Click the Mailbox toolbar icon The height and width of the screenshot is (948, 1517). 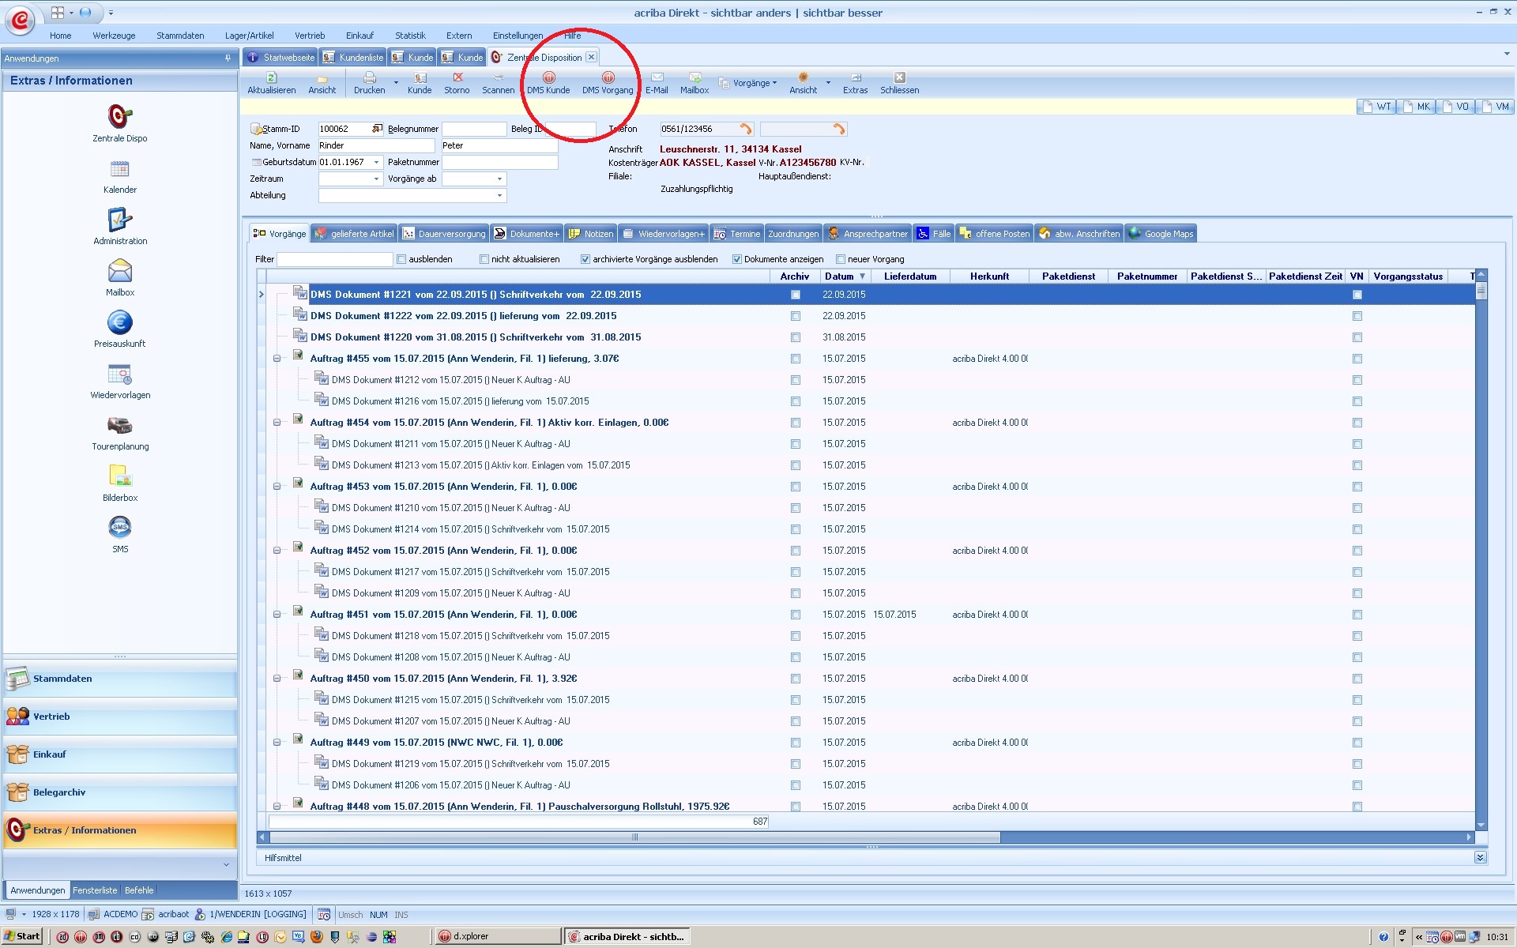click(x=695, y=83)
